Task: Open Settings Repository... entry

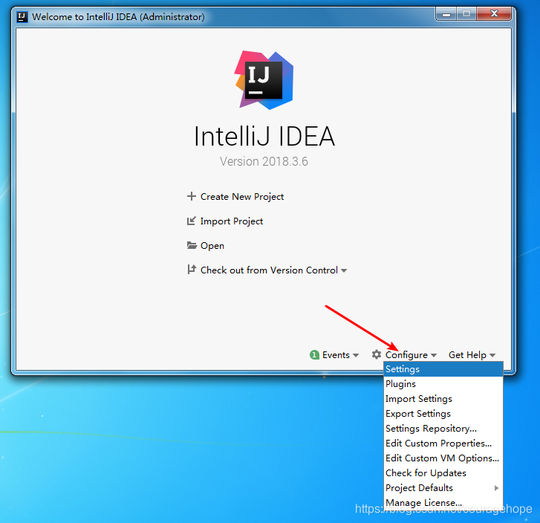Action: click(x=443, y=428)
